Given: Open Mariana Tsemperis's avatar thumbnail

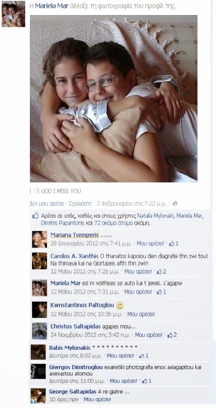Looking at the screenshot, I should point(40,239).
